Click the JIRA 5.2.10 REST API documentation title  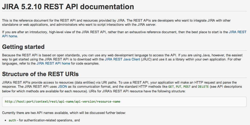coord(68,7)
